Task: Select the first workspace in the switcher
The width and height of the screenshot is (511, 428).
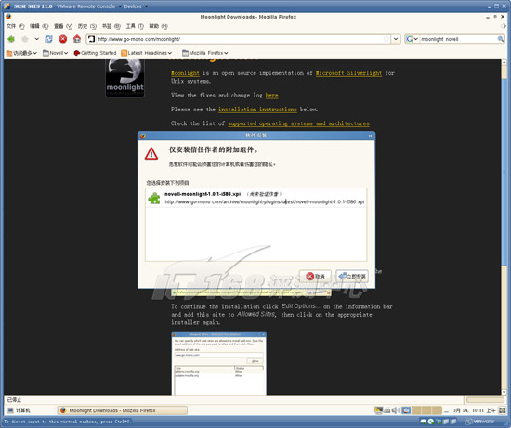Action: (x=406, y=410)
